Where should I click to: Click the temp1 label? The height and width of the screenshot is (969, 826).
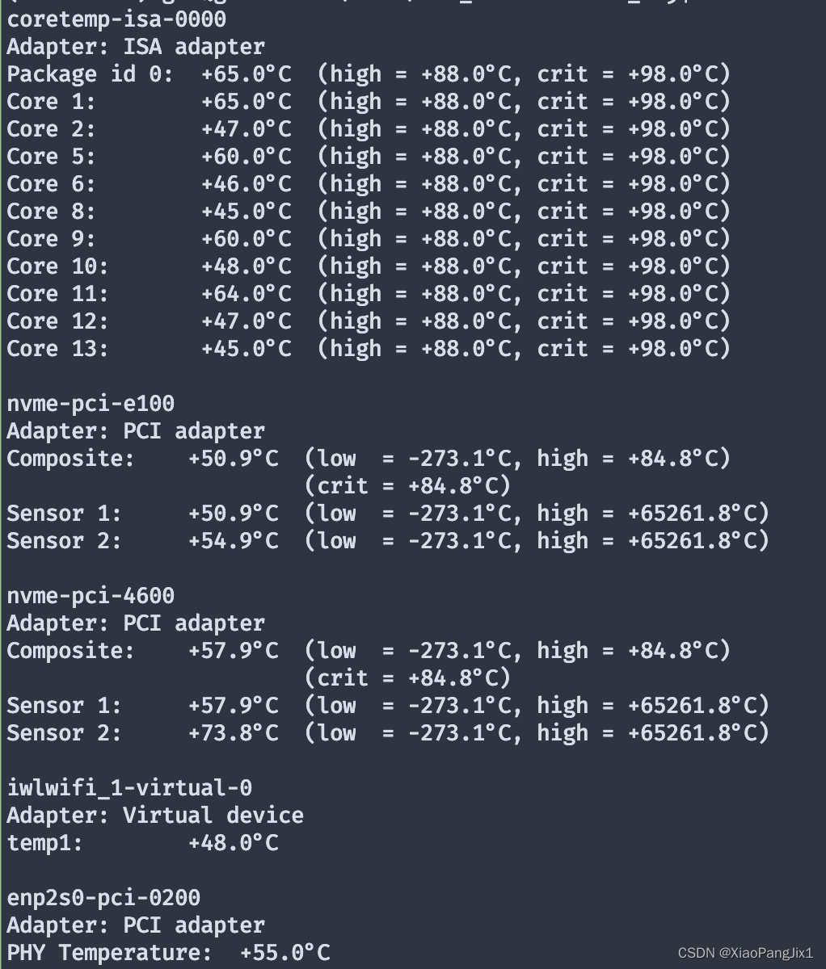pyautogui.click(x=44, y=843)
